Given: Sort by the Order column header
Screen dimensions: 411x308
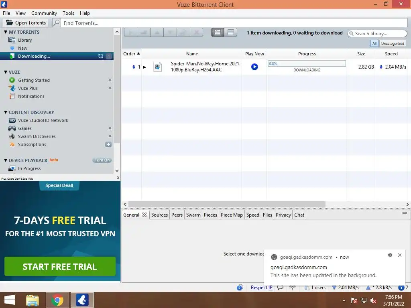Looking at the screenshot, I should click(x=132, y=54).
